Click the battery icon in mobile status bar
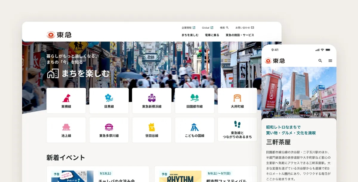This screenshot has height=182, width=358. (x=328, y=50)
